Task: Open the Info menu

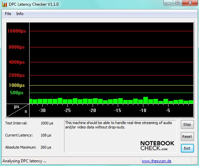Action: click(20, 14)
